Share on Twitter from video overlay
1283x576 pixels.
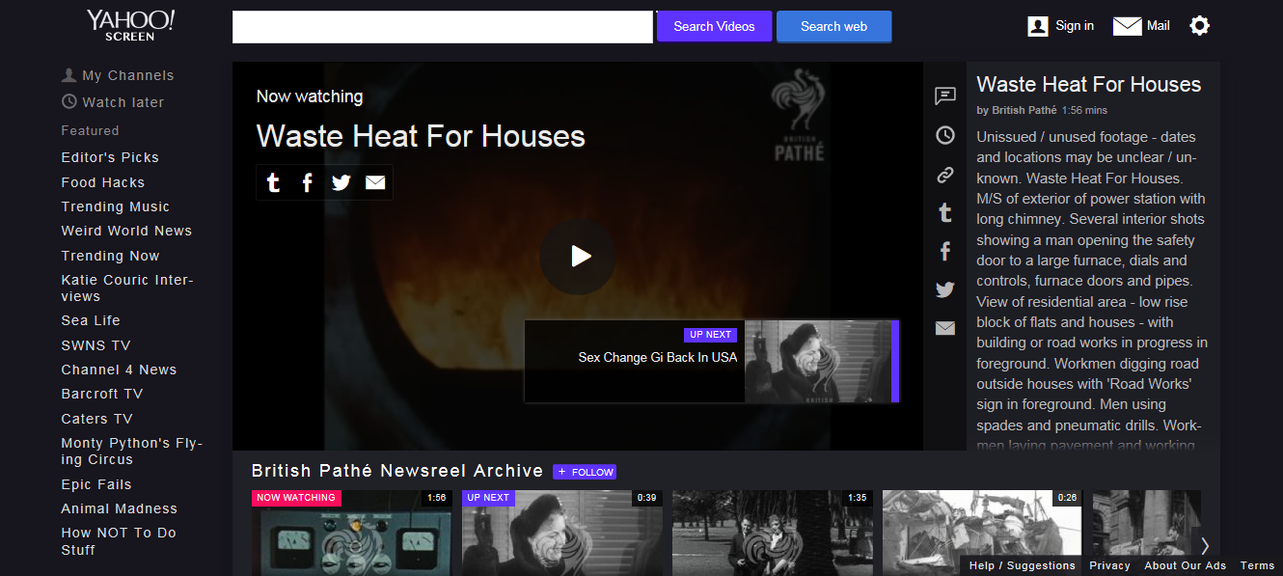click(x=341, y=182)
